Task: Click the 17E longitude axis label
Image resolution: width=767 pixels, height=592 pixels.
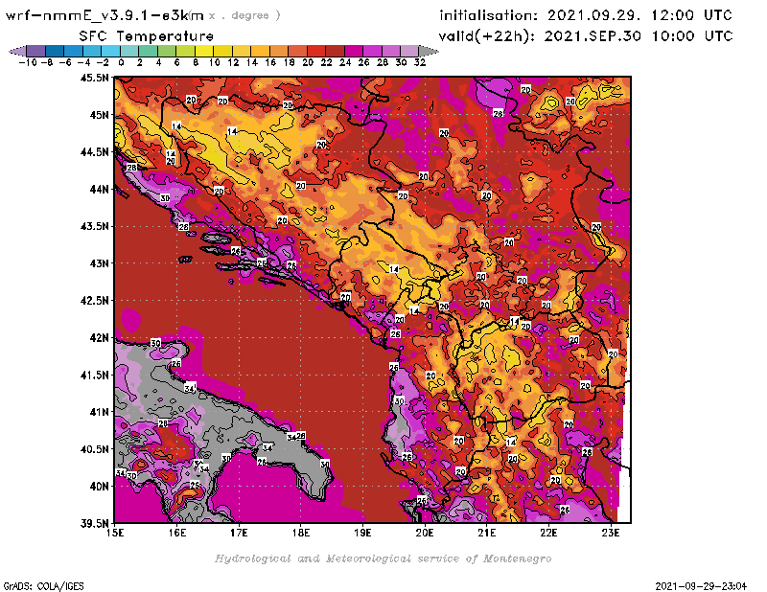Action: [239, 533]
